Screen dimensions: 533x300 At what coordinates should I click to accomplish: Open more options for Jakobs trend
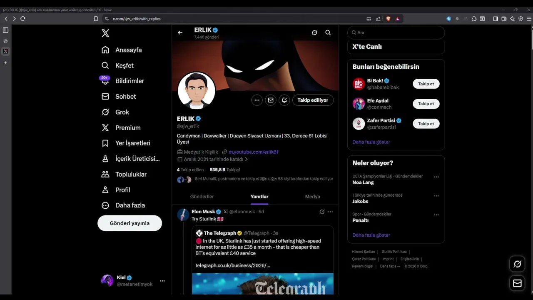[x=436, y=196]
